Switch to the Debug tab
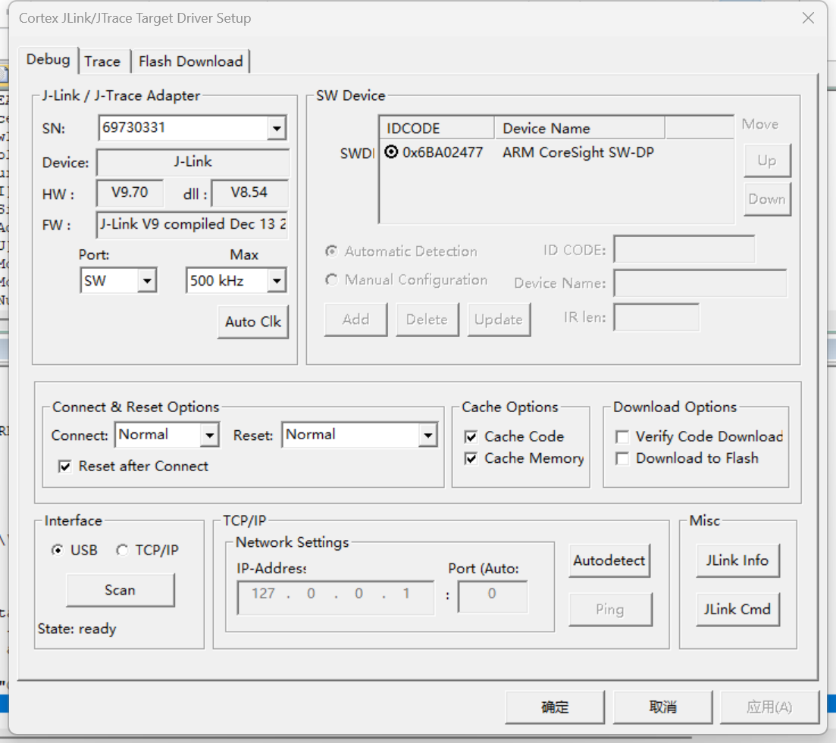836x743 pixels. [x=48, y=60]
